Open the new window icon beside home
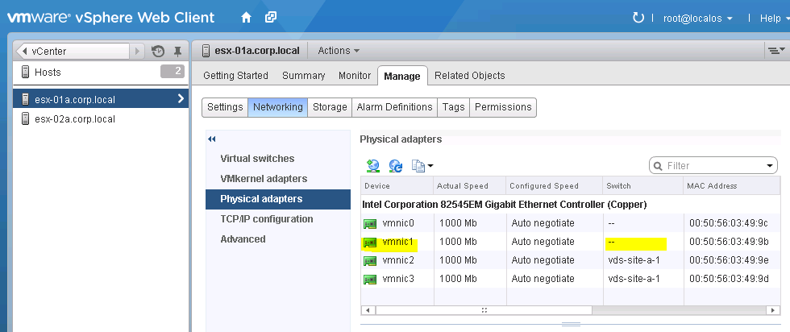This screenshot has height=332, width=790. tap(271, 18)
